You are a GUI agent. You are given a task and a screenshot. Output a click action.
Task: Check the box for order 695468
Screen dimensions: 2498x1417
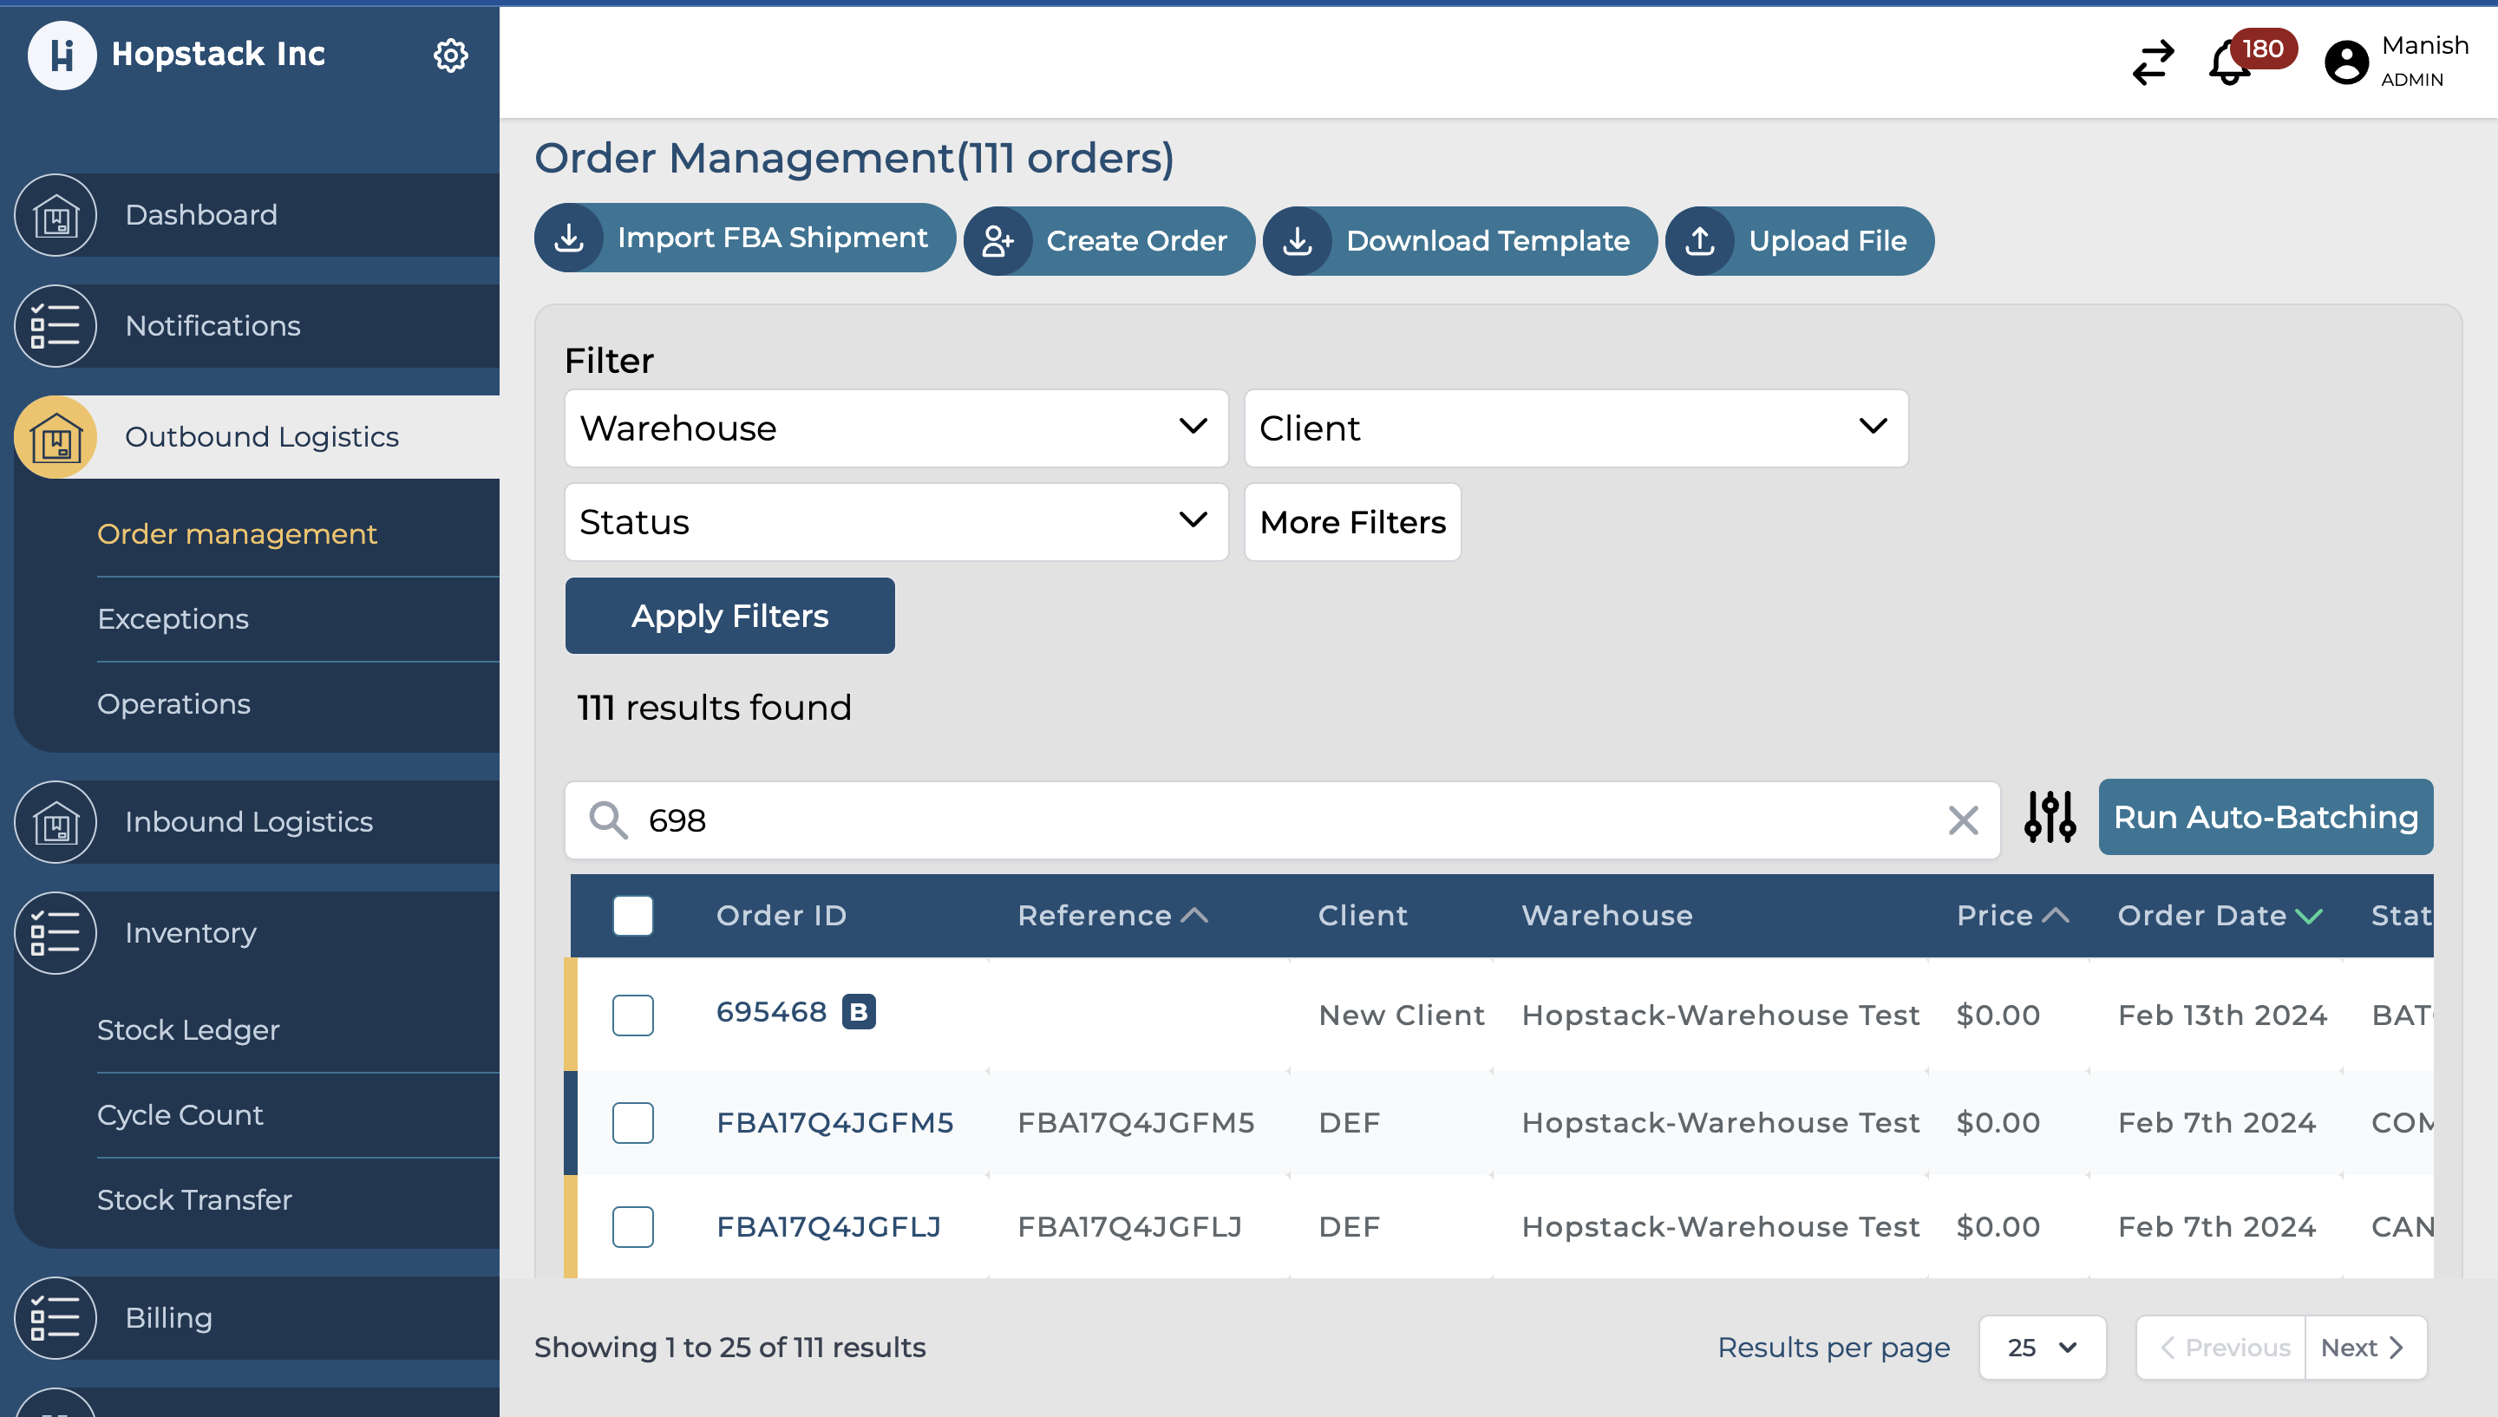632,1015
